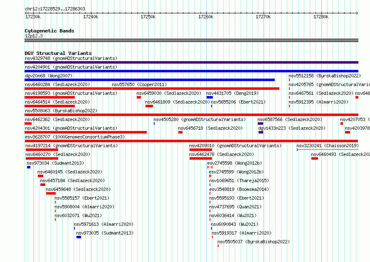Open nsv973034 (Sudmant2013) variant
The image size is (370, 262).
click(55, 163)
